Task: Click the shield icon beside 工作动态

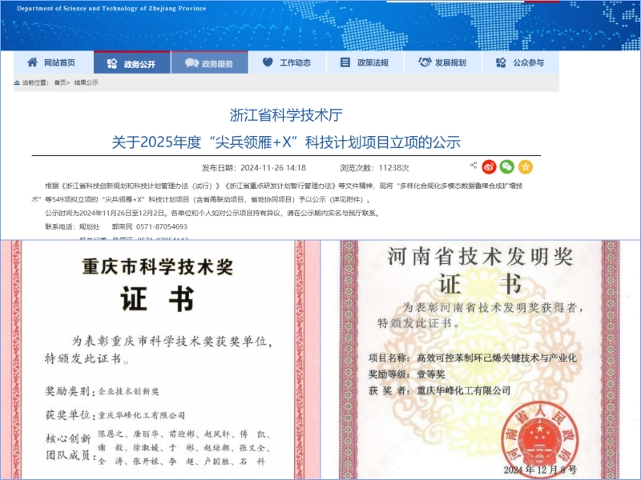Action: point(267,62)
